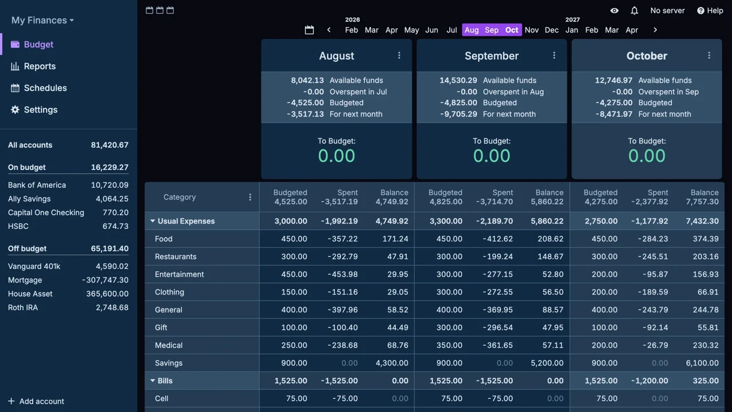Show a single month column view
Image resolution: width=732 pixels, height=412 pixels.
point(149,10)
